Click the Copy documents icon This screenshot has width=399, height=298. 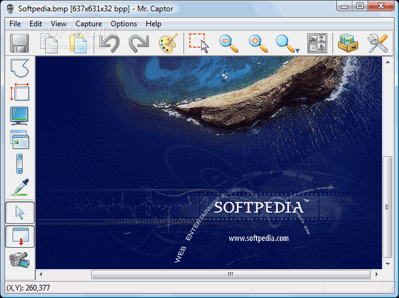(x=49, y=43)
